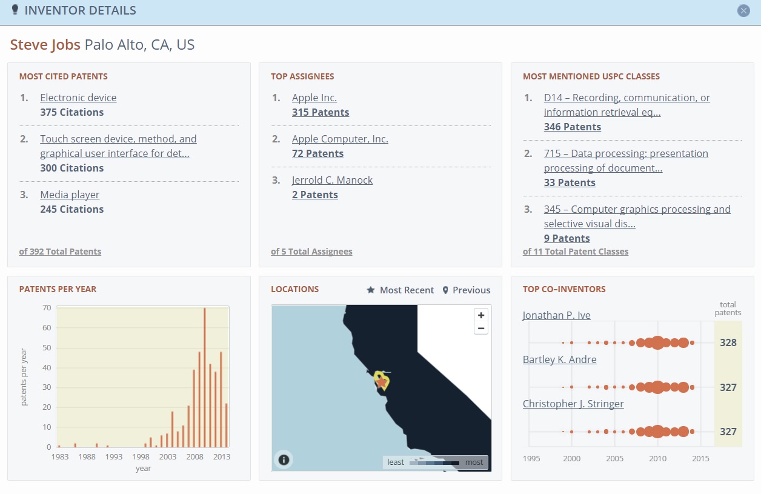Screen dimensions: 761x494
Task: Click the 375 Citations text
Action: (71, 112)
